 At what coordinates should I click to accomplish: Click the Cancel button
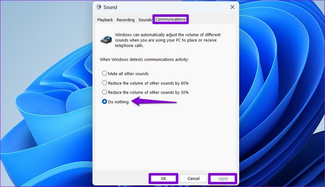tap(193, 178)
